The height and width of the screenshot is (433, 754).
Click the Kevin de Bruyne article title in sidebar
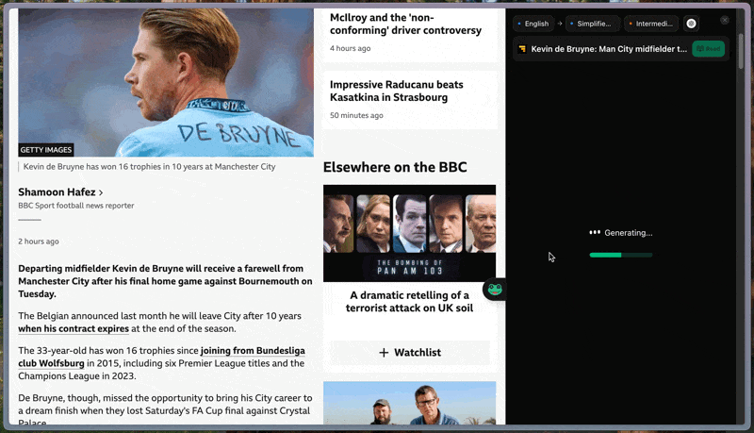click(x=609, y=49)
